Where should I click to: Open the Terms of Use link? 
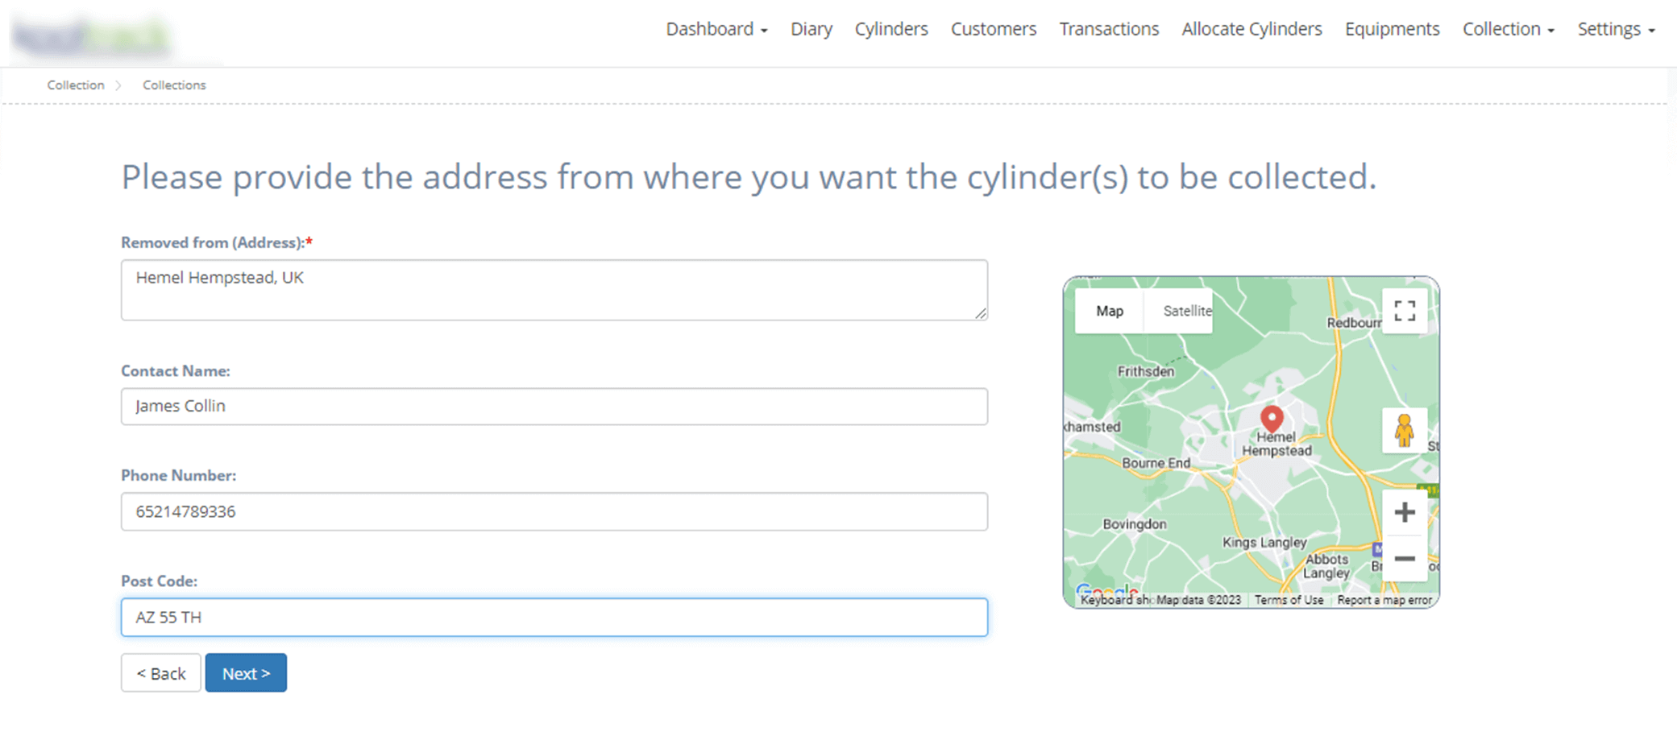tap(1289, 600)
